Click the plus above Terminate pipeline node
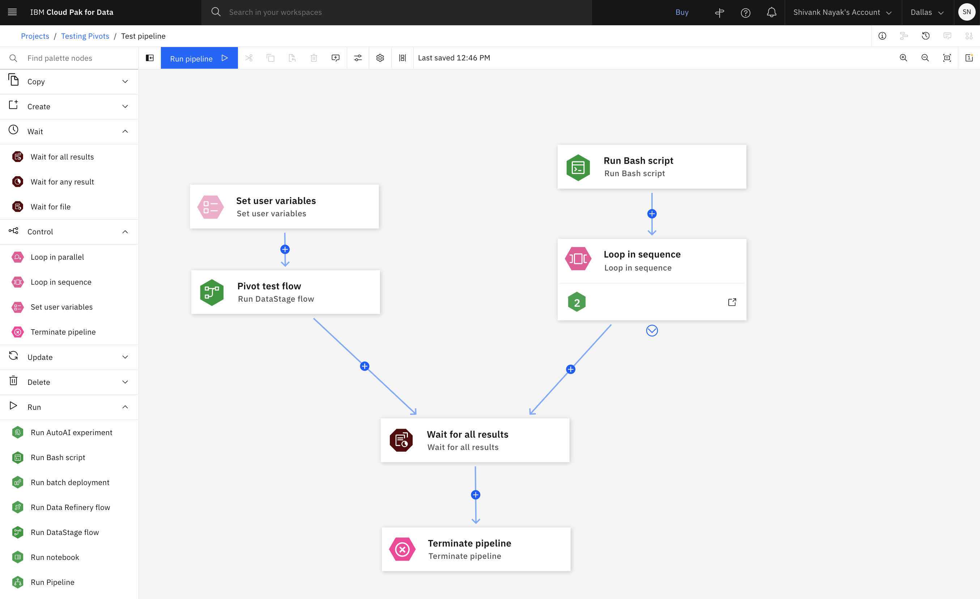 (476, 495)
